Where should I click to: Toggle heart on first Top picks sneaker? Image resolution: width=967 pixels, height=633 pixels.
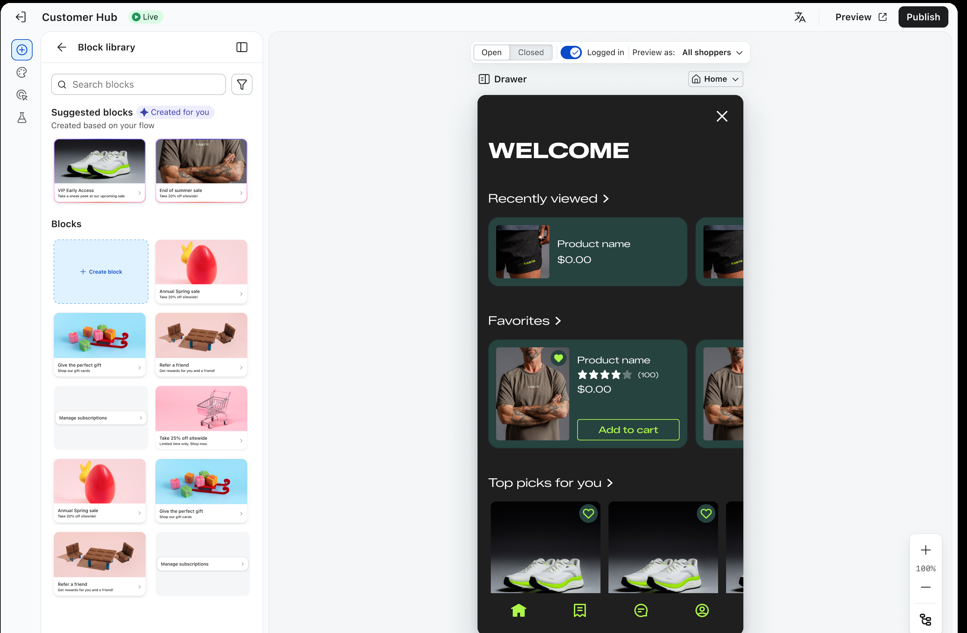tap(588, 514)
